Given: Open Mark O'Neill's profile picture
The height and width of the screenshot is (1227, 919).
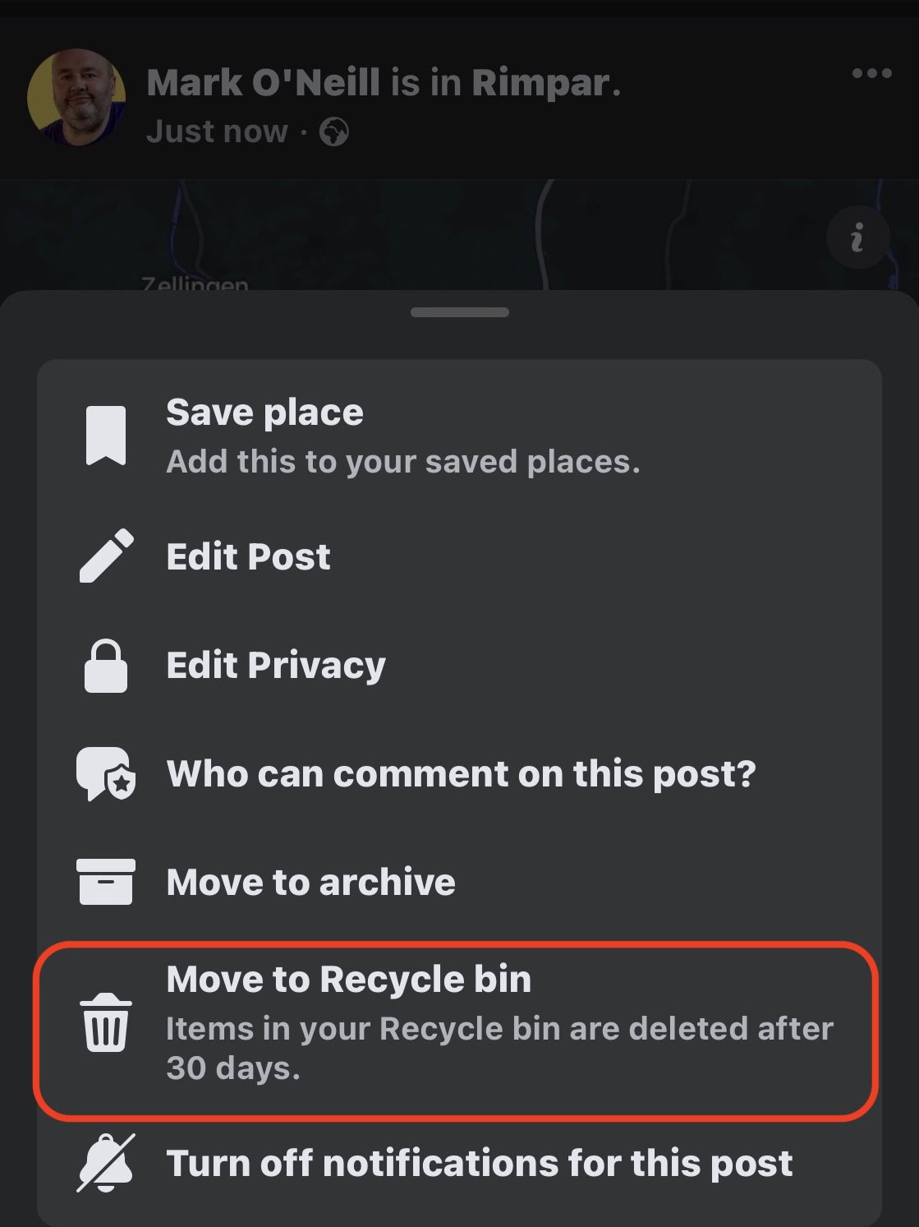Looking at the screenshot, I should tap(76, 97).
